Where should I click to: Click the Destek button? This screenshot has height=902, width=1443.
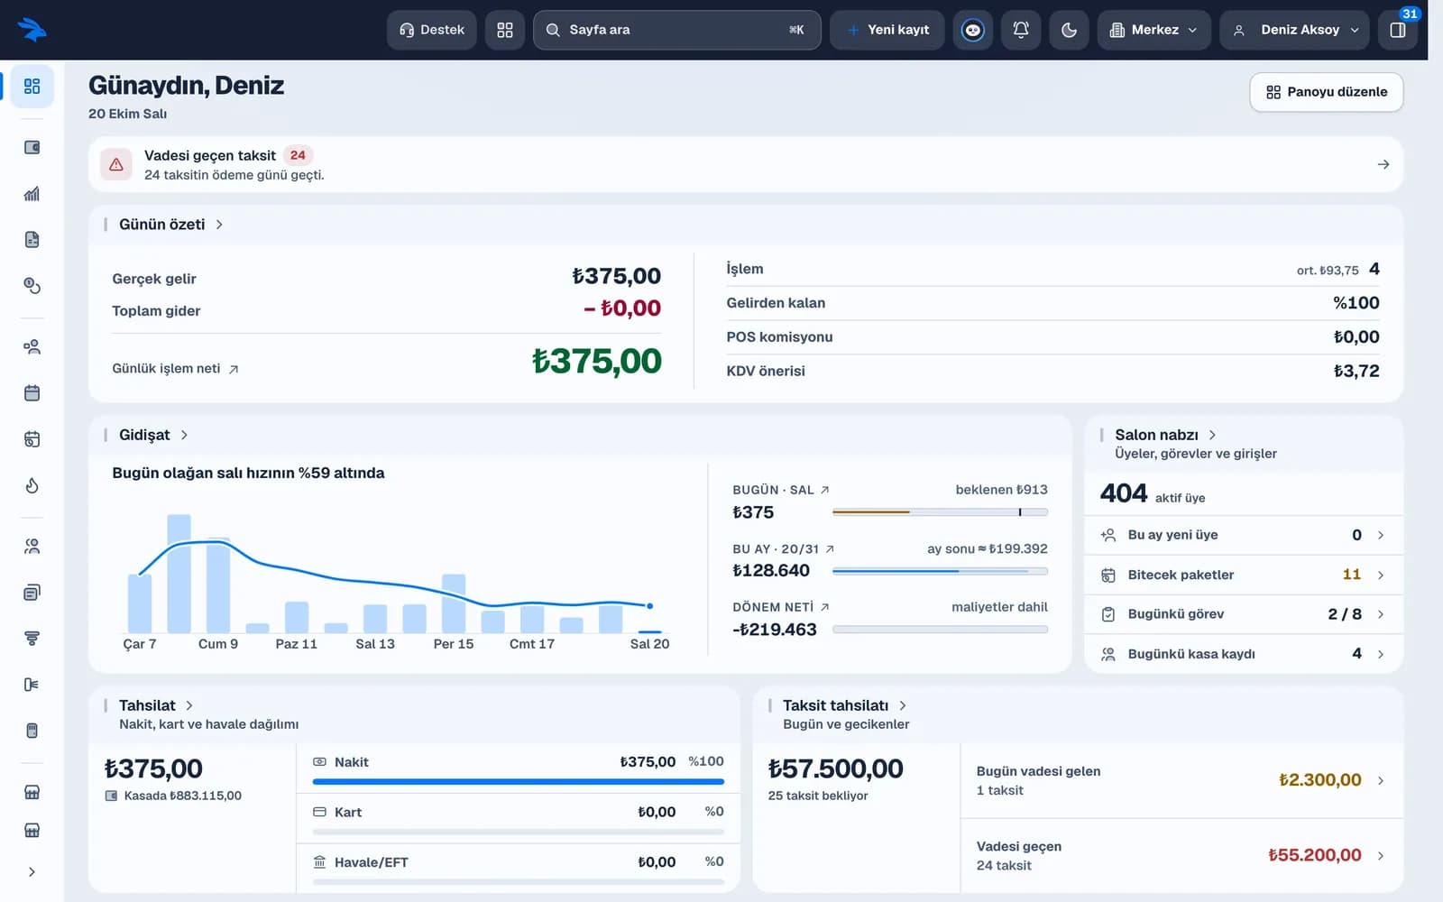click(x=432, y=30)
